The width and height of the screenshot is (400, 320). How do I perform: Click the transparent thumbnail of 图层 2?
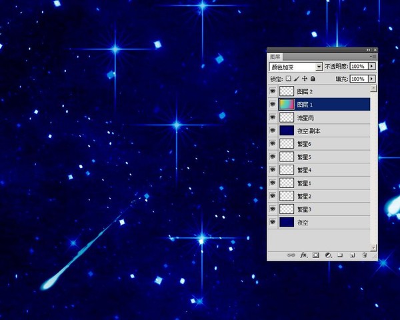(x=287, y=91)
